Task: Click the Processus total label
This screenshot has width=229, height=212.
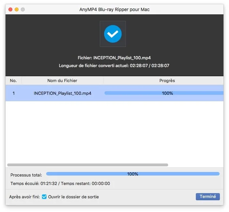Action: point(26,175)
